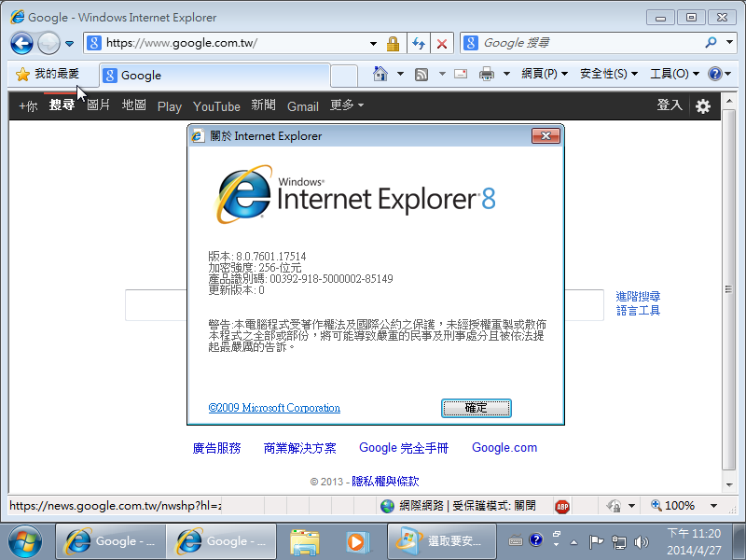746x560 pixels.
Task: Click the red Stop loading icon
Action: tap(442, 44)
